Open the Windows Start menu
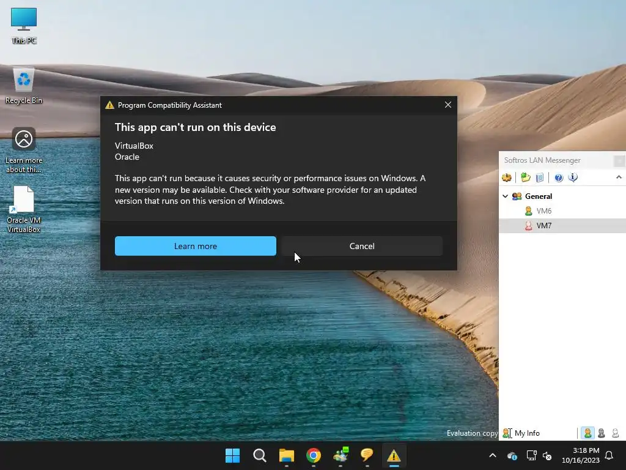This screenshot has width=626, height=470. click(x=232, y=455)
